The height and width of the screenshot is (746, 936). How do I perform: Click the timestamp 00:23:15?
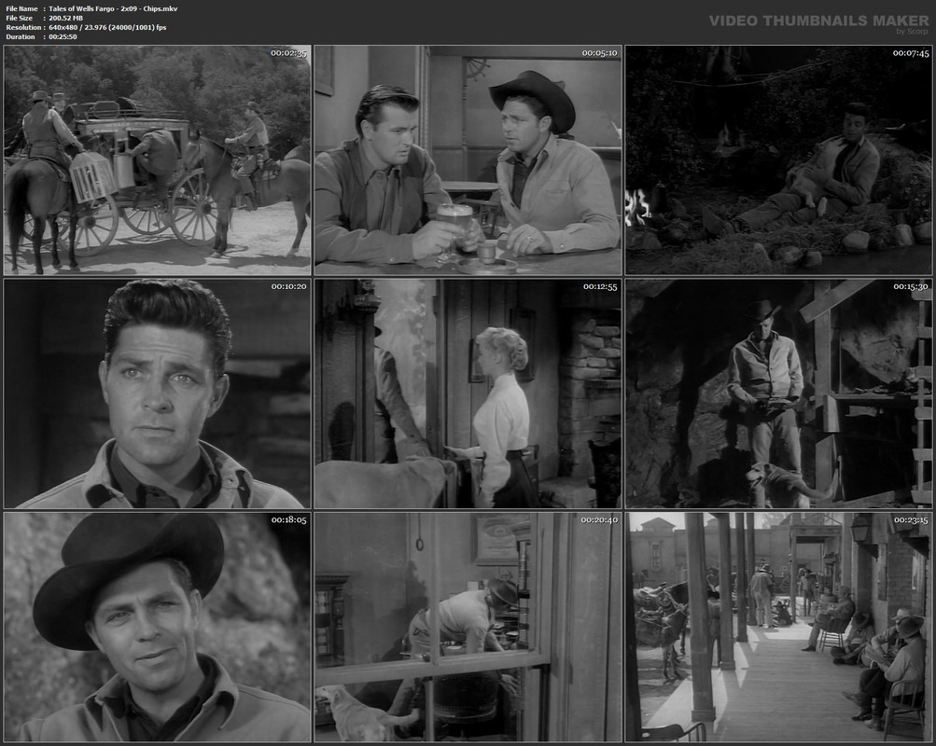click(911, 520)
